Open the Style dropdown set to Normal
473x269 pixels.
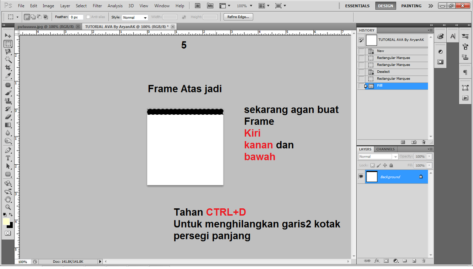pos(135,17)
